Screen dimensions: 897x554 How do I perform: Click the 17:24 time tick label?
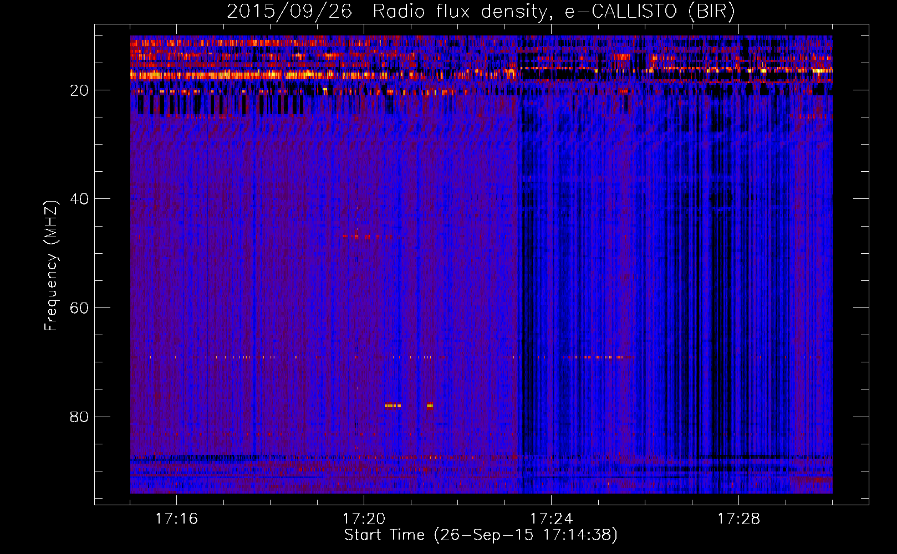click(552, 519)
